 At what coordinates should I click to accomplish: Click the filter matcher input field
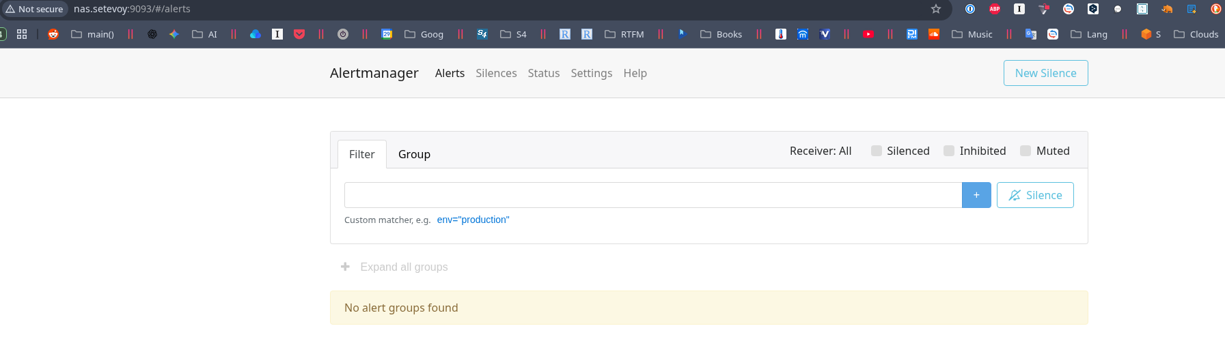[x=652, y=195]
